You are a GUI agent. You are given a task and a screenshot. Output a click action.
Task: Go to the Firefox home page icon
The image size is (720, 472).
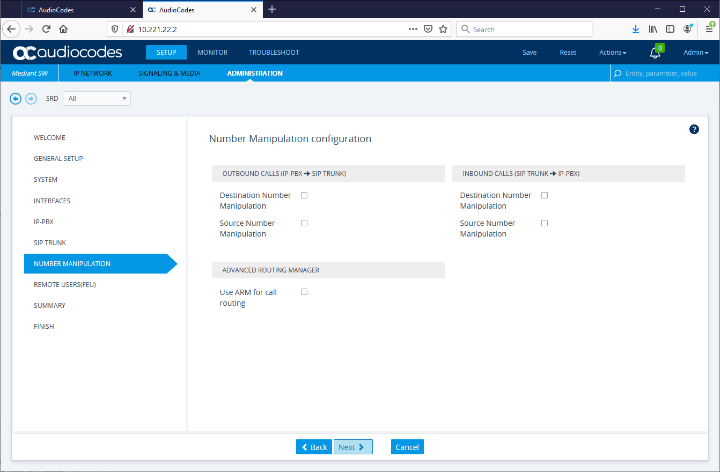63,29
